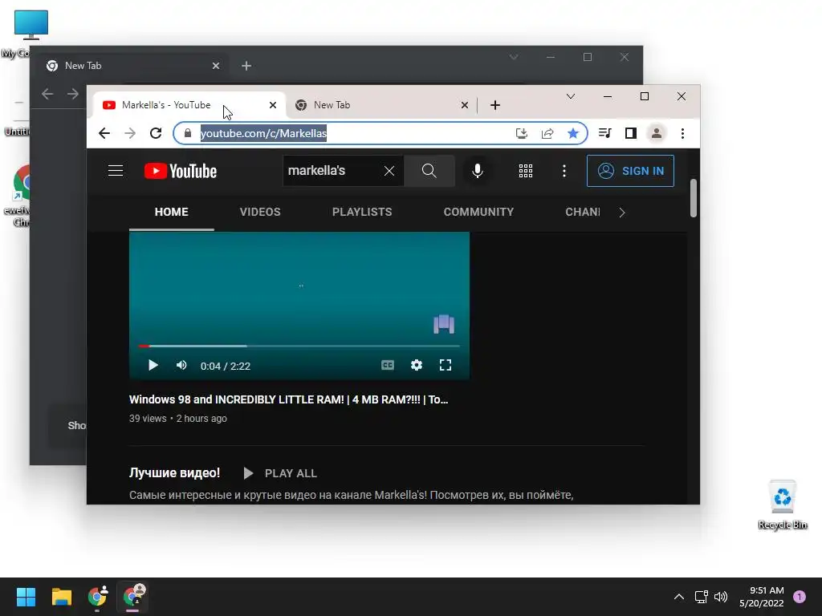
Task: Mute the video with the speaker icon
Action: pyautogui.click(x=181, y=365)
